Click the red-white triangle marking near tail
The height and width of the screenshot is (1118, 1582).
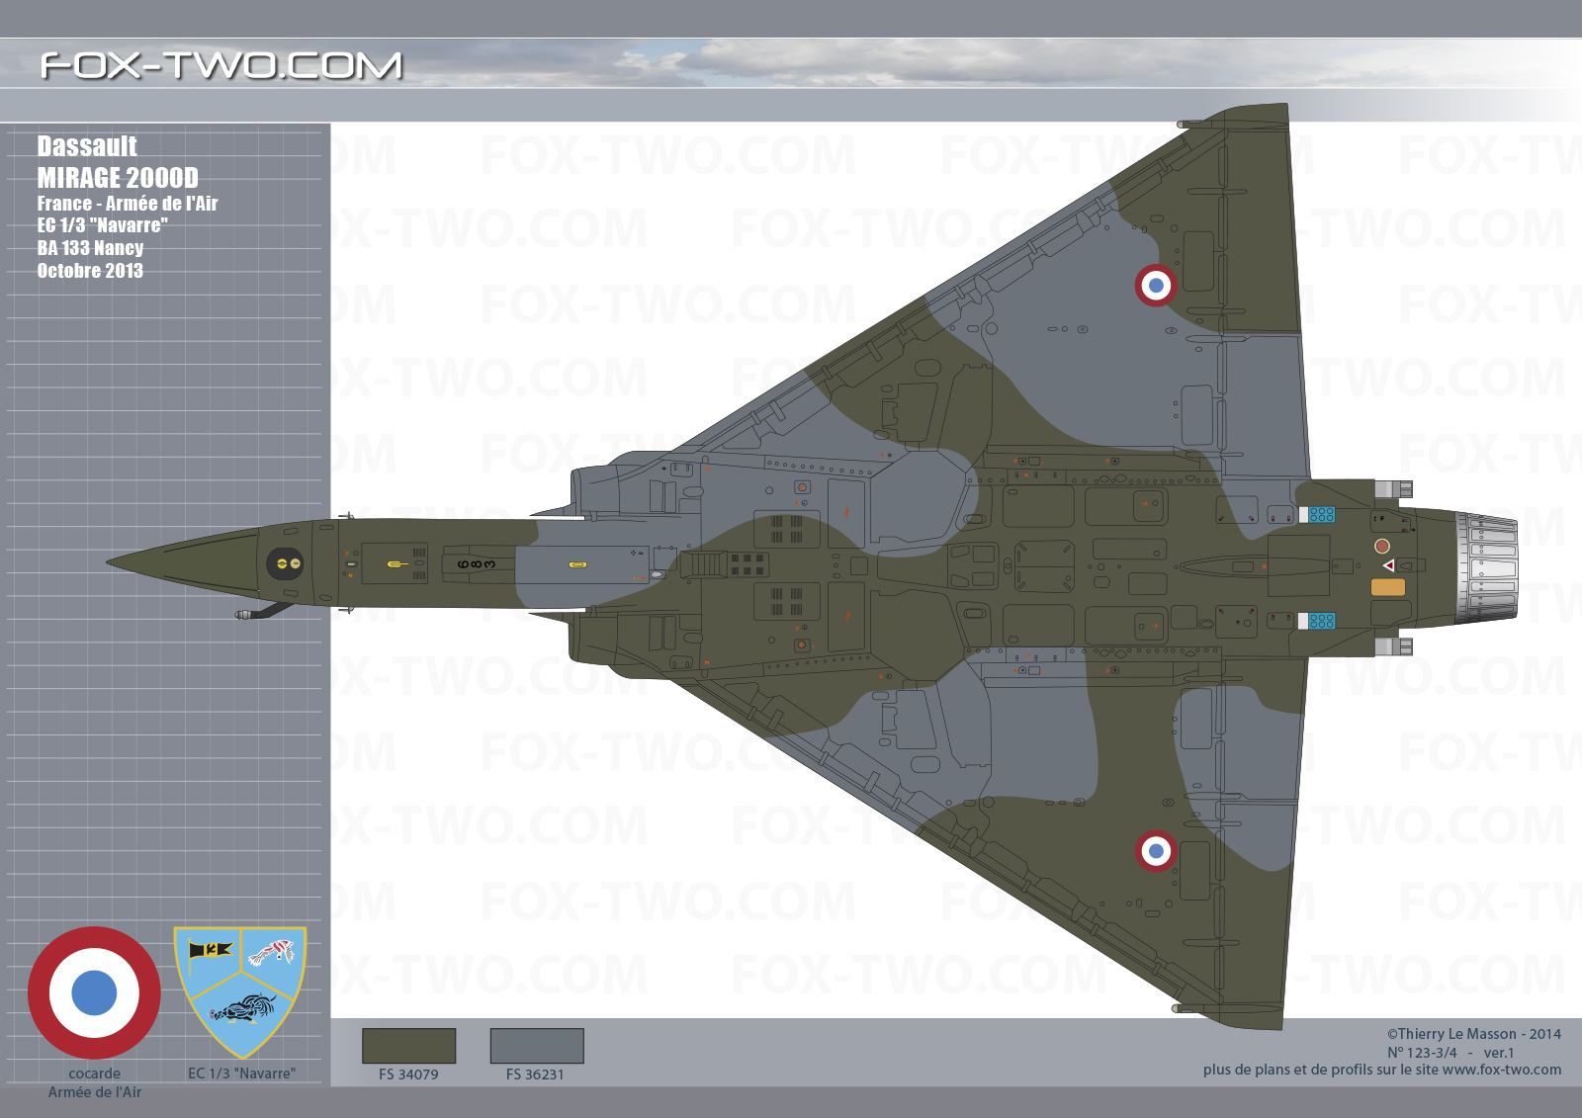click(1389, 565)
